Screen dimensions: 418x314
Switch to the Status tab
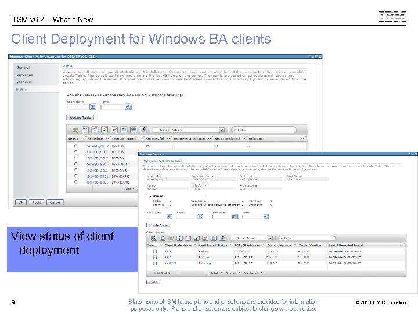(x=21, y=90)
